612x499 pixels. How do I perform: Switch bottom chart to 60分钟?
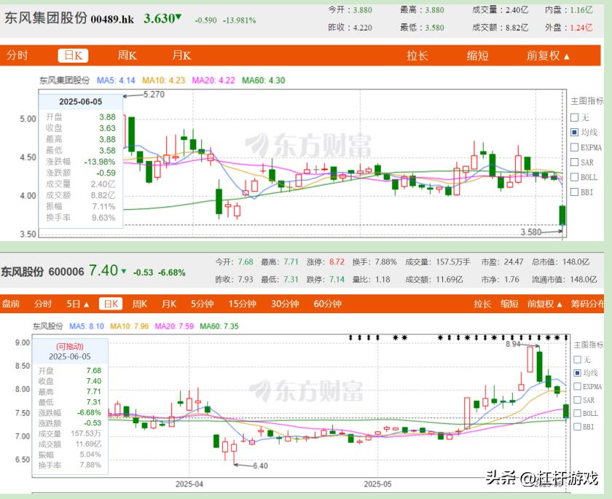tap(327, 304)
